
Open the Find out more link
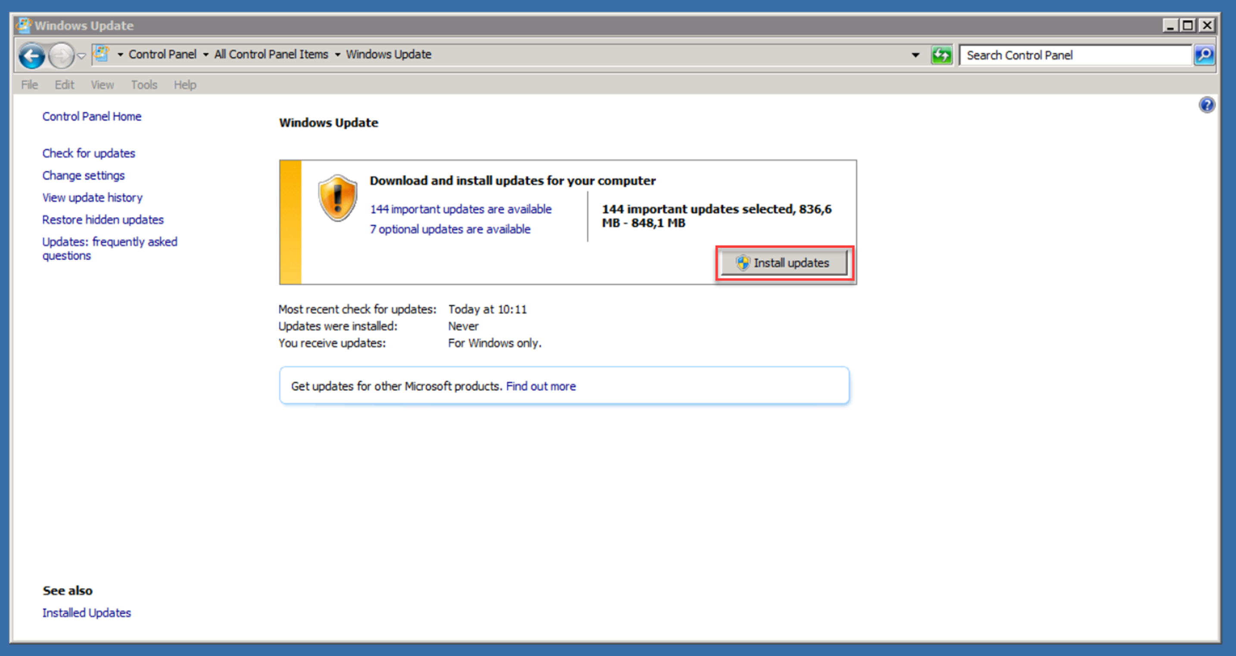coord(541,386)
